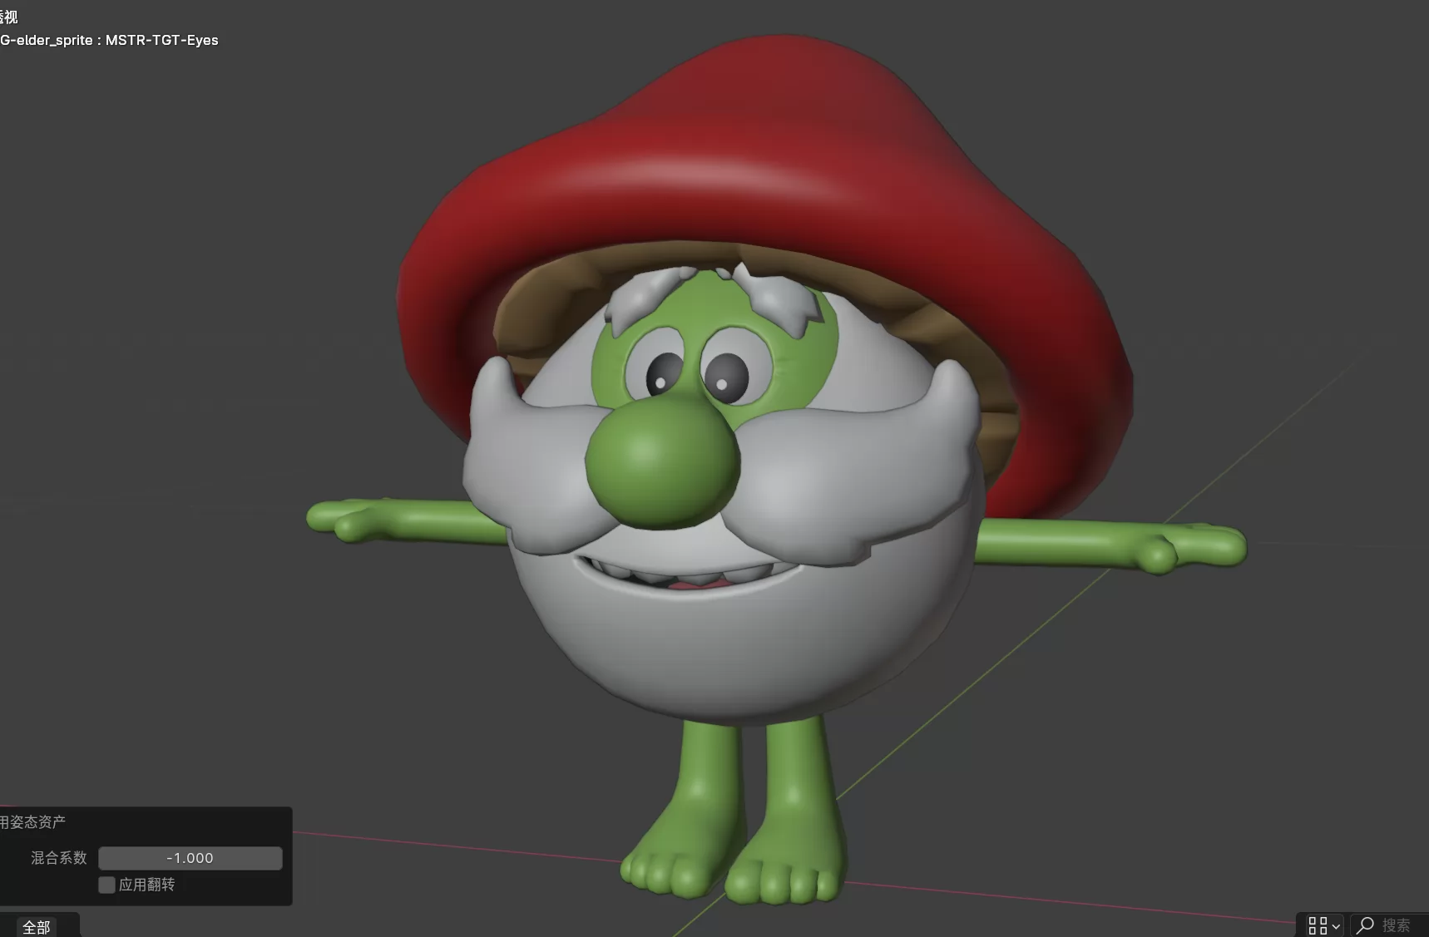This screenshot has width=1429, height=937.
Task: Enable the 应用翻转 checkbox
Action: (x=106, y=885)
